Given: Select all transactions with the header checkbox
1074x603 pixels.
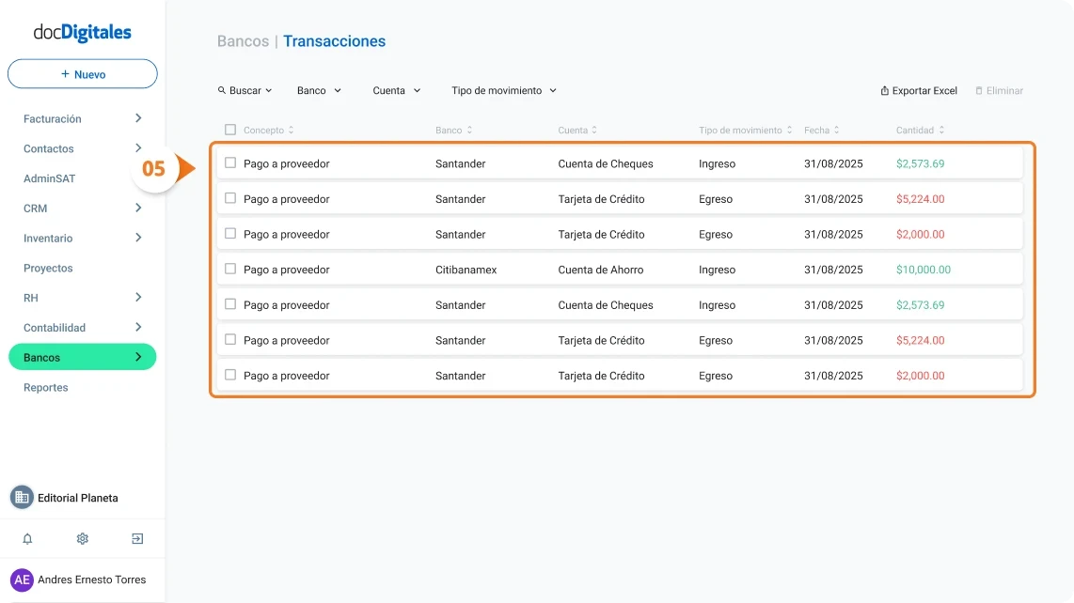Looking at the screenshot, I should [x=229, y=130].
